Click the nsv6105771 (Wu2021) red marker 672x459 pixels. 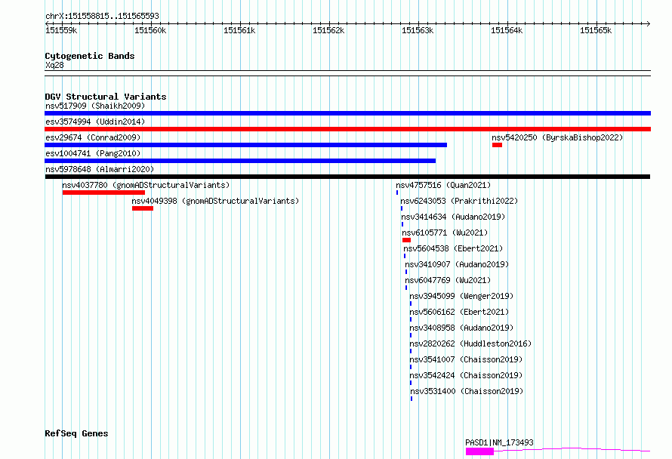407,240
